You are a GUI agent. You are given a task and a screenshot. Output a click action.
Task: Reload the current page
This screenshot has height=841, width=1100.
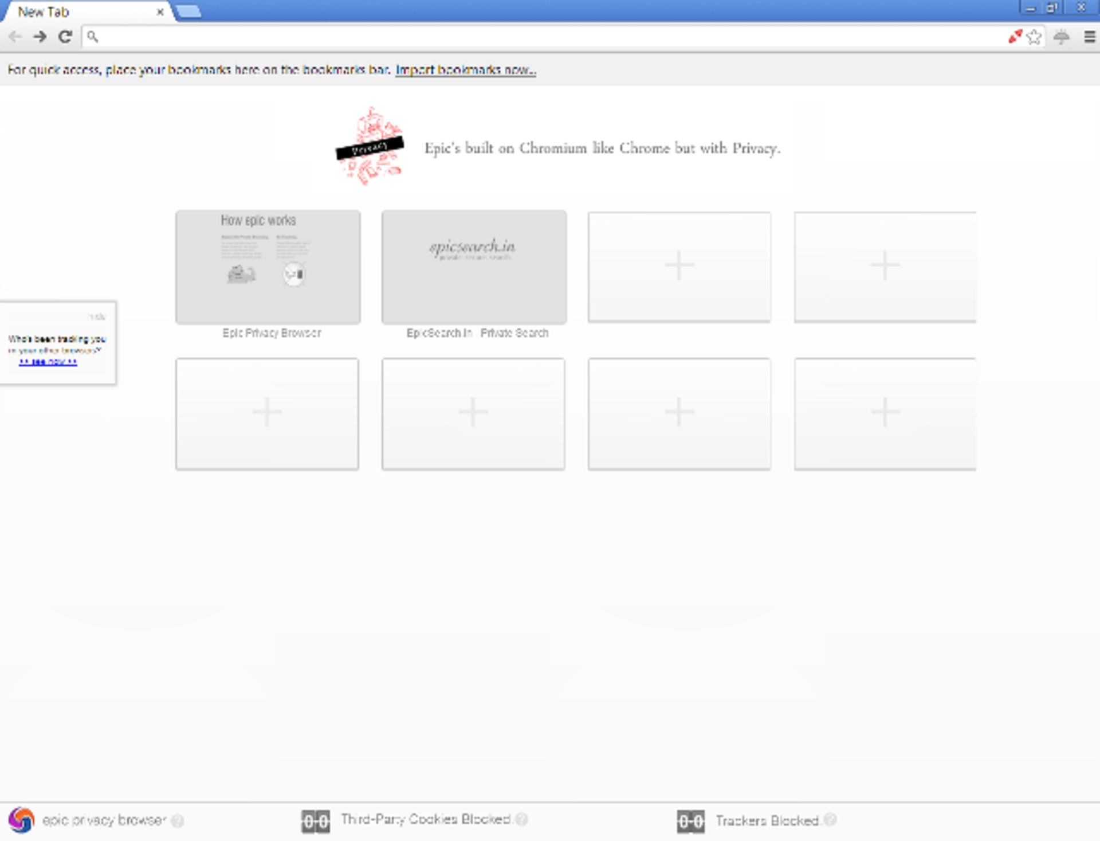(x=65, y=37)
